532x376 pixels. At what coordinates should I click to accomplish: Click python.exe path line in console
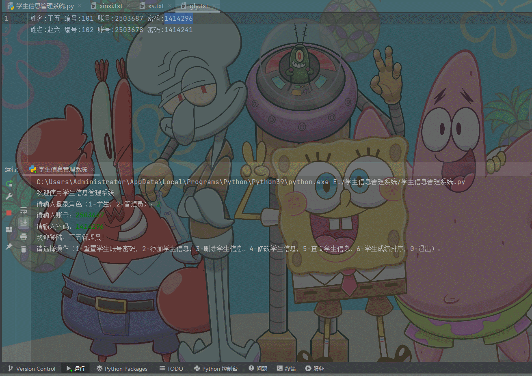click(251, 182)
